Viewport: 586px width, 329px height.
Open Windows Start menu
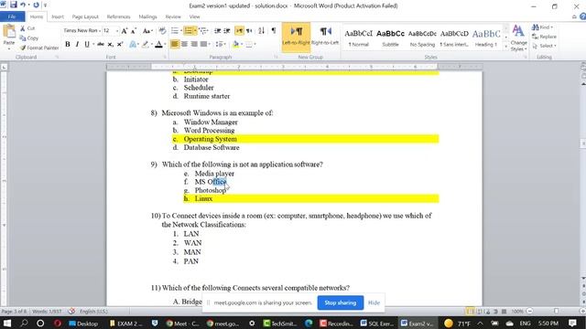(7, 323)
